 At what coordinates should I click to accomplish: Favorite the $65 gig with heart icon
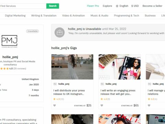102,105
